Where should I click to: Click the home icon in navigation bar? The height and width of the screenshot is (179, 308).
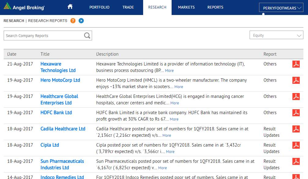pyautogui.click(x=70, y=6)
